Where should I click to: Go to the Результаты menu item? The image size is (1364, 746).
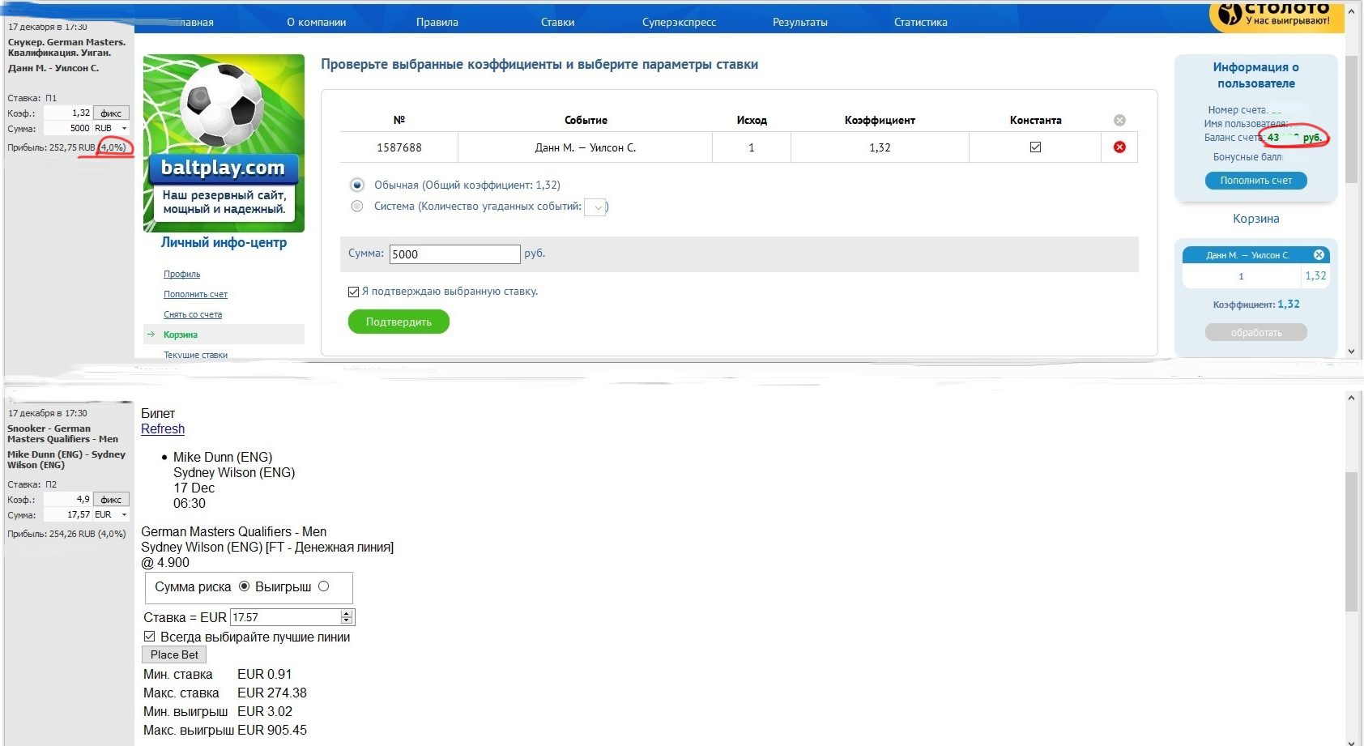click(x=799, y=22)
